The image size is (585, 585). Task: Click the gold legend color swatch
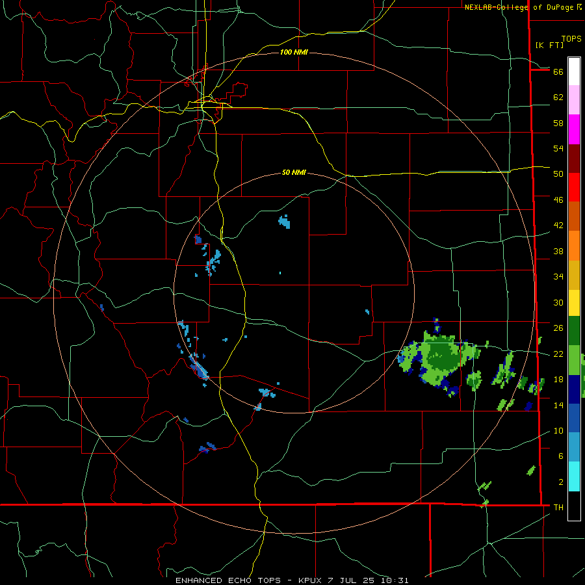click(x=574, y=276)
